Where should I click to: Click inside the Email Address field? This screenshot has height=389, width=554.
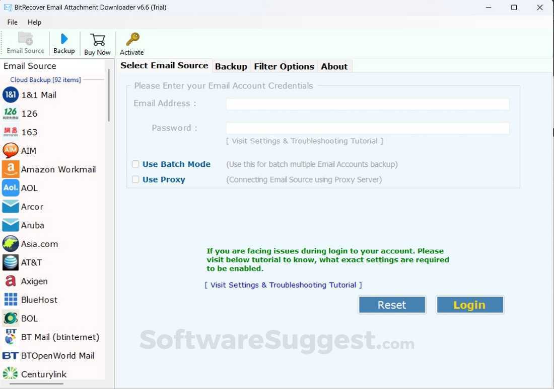click(368, 104)
